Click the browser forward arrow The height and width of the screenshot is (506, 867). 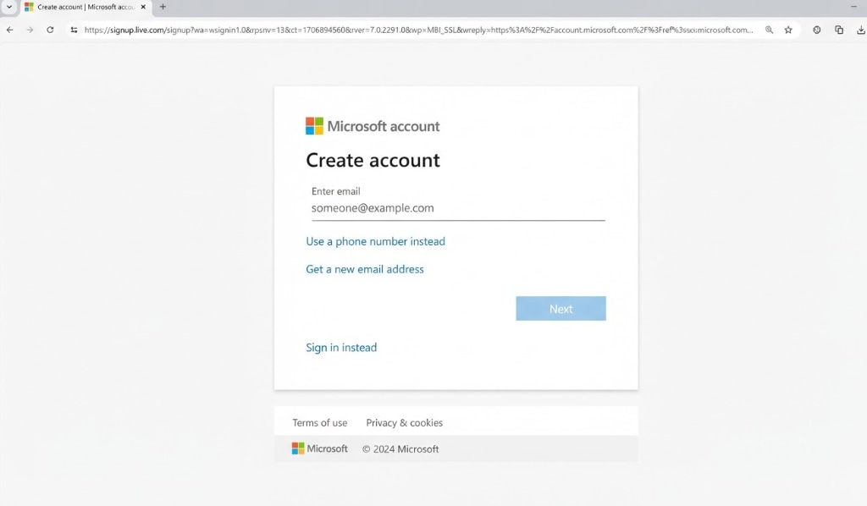click(30, 30)
